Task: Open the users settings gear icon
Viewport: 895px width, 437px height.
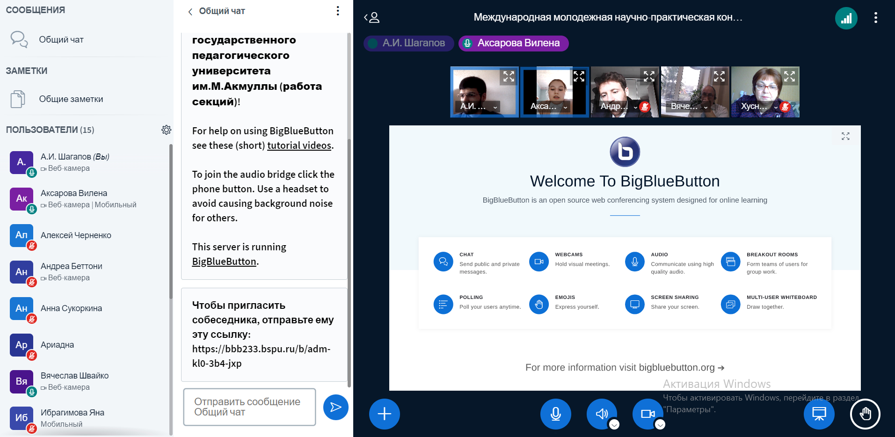Action: pos(166,130)
